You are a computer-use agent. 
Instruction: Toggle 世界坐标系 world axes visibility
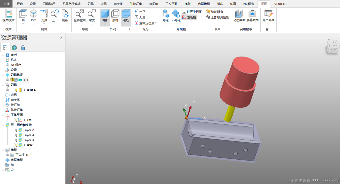tap(192, 11)
